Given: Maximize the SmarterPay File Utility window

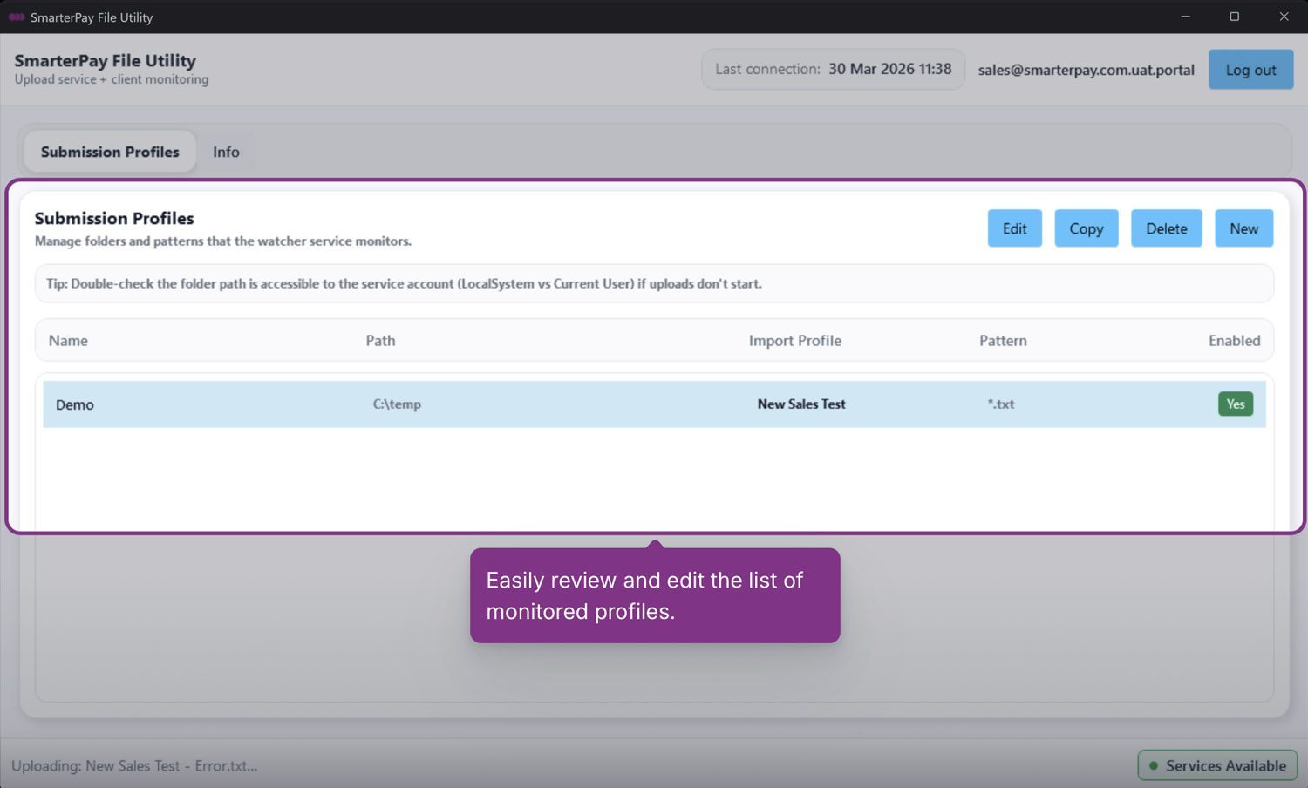Looking at the screenshot, I should click(x=1234, y=17).
